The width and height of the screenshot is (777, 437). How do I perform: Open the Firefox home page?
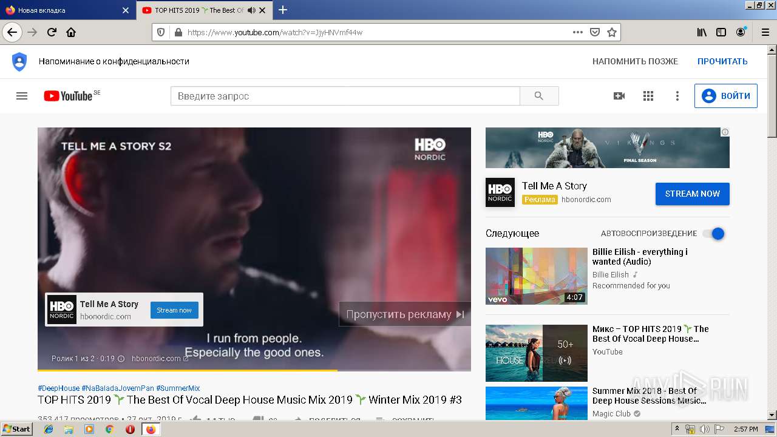[x=71, y=32]
